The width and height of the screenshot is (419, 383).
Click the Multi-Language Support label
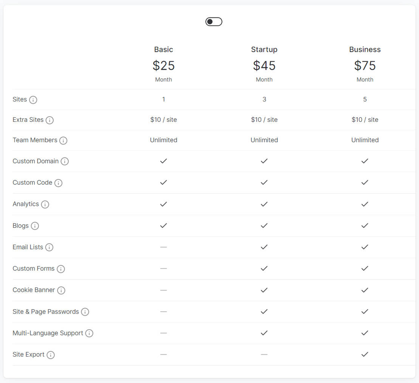48,333
